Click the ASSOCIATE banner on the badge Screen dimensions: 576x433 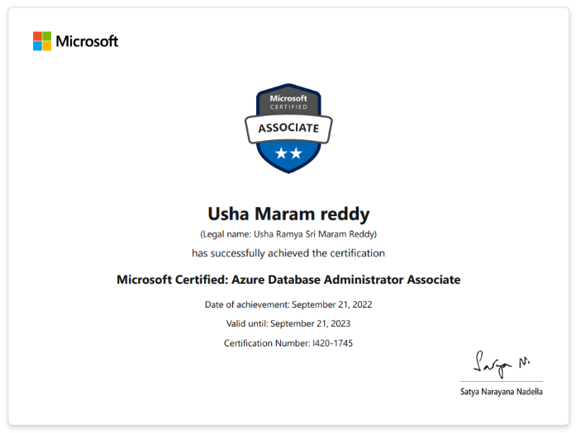288,129
